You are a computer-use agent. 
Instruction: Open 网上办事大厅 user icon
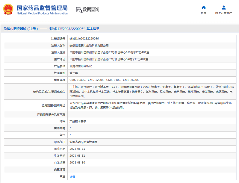click(224, 7)
